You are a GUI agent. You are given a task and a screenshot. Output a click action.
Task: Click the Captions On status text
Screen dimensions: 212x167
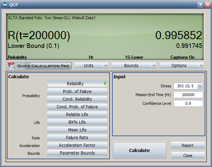tap(182, 57)
